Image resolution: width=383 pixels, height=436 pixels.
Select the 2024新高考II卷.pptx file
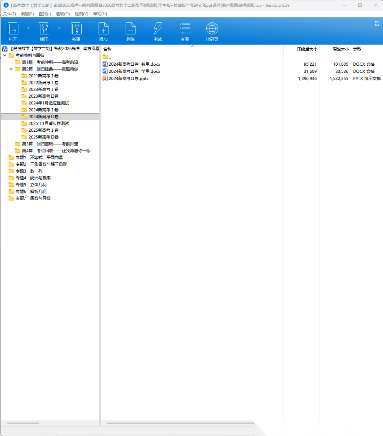point(128,78)
